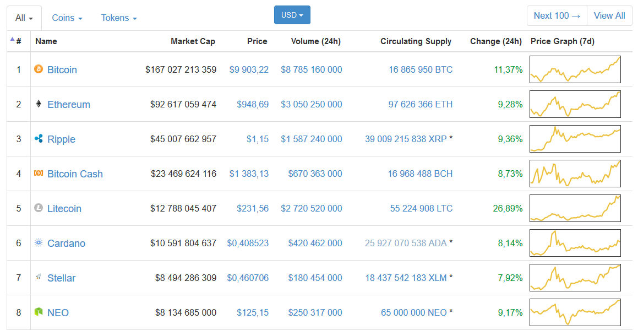Screen dimensions: 638x330
Task: Click Bitcoin 24h change 11,37%
Action: 508,69
